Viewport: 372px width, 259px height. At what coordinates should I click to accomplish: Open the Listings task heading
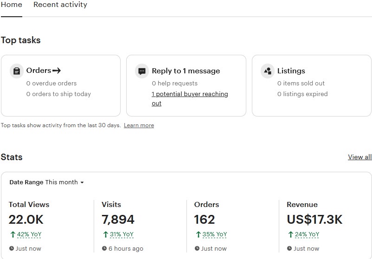[x=291, y=71]
